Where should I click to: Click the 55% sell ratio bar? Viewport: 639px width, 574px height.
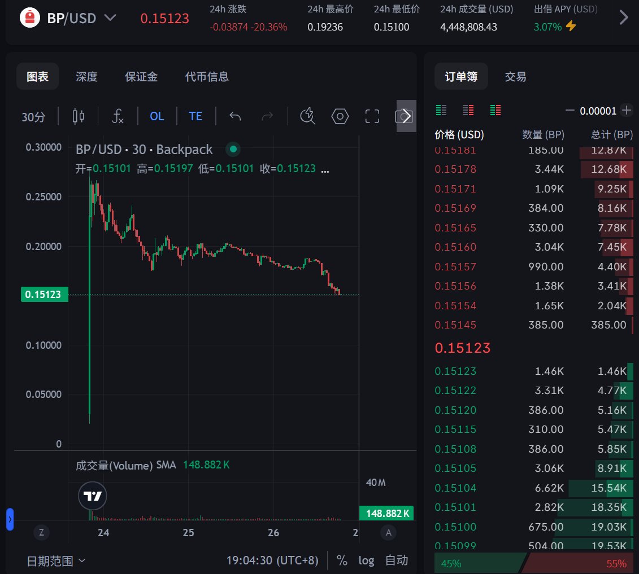tap(579, 563)
